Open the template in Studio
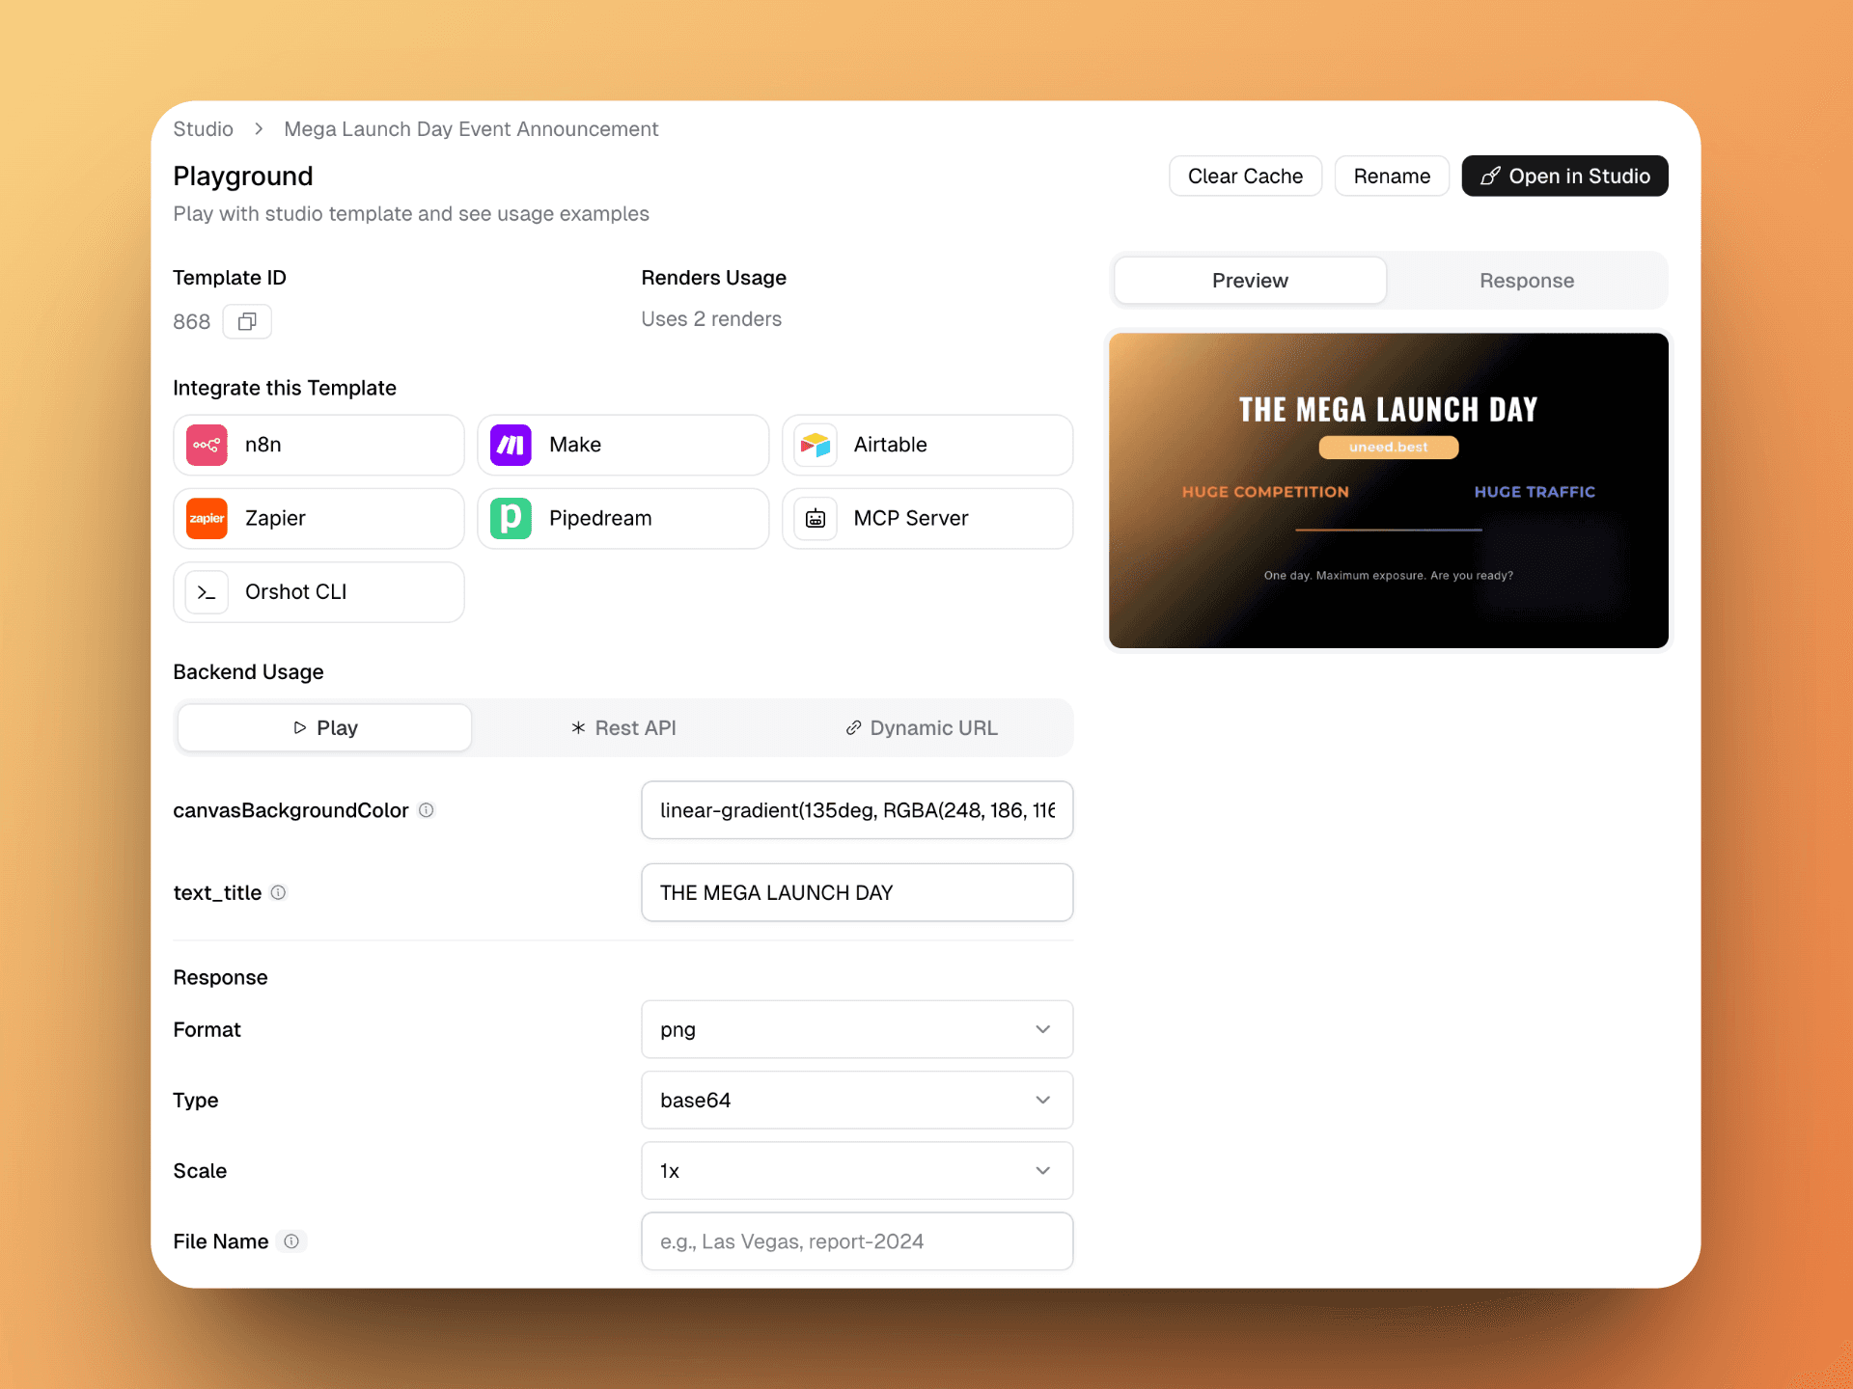 (1563, 176)
